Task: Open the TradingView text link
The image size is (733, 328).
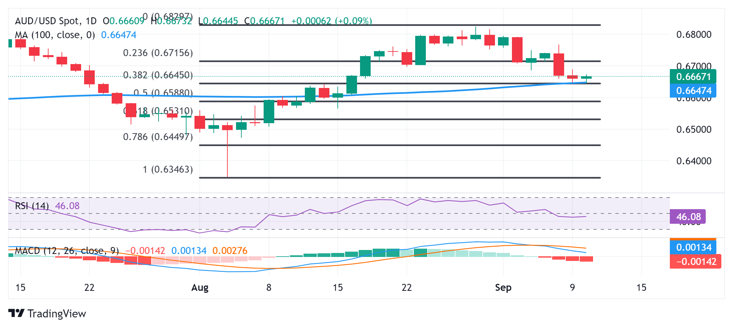Action: [x=57, y=313]
